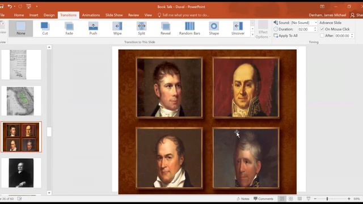Open Customize Quick Access Toolbar dropdown
363x204 pixels.
[x=37, y=6]
